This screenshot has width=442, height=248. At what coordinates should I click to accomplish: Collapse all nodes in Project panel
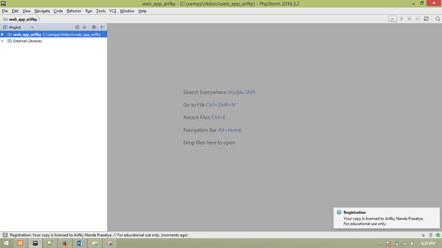pyautogui.click(x=84, y=27)
